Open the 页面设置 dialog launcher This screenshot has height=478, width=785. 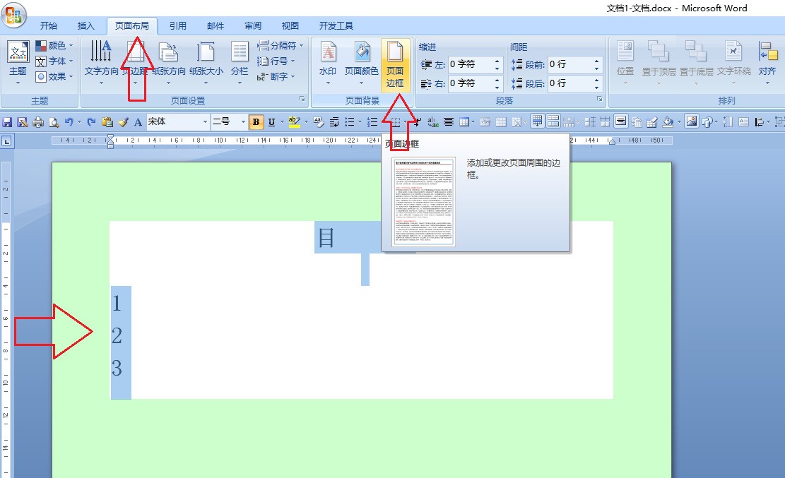pos(302,99)
